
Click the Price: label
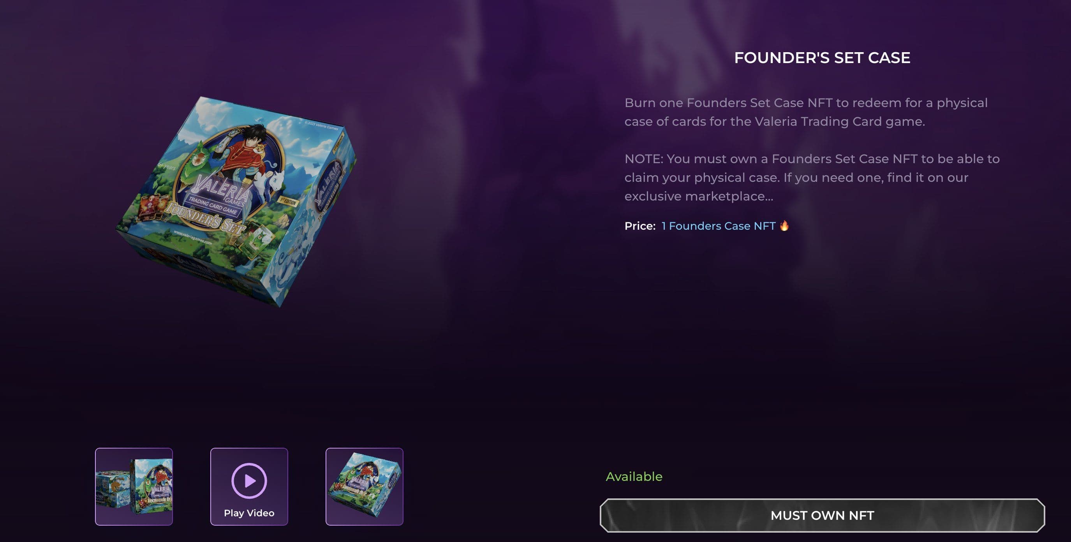click(x=640, y=226)
